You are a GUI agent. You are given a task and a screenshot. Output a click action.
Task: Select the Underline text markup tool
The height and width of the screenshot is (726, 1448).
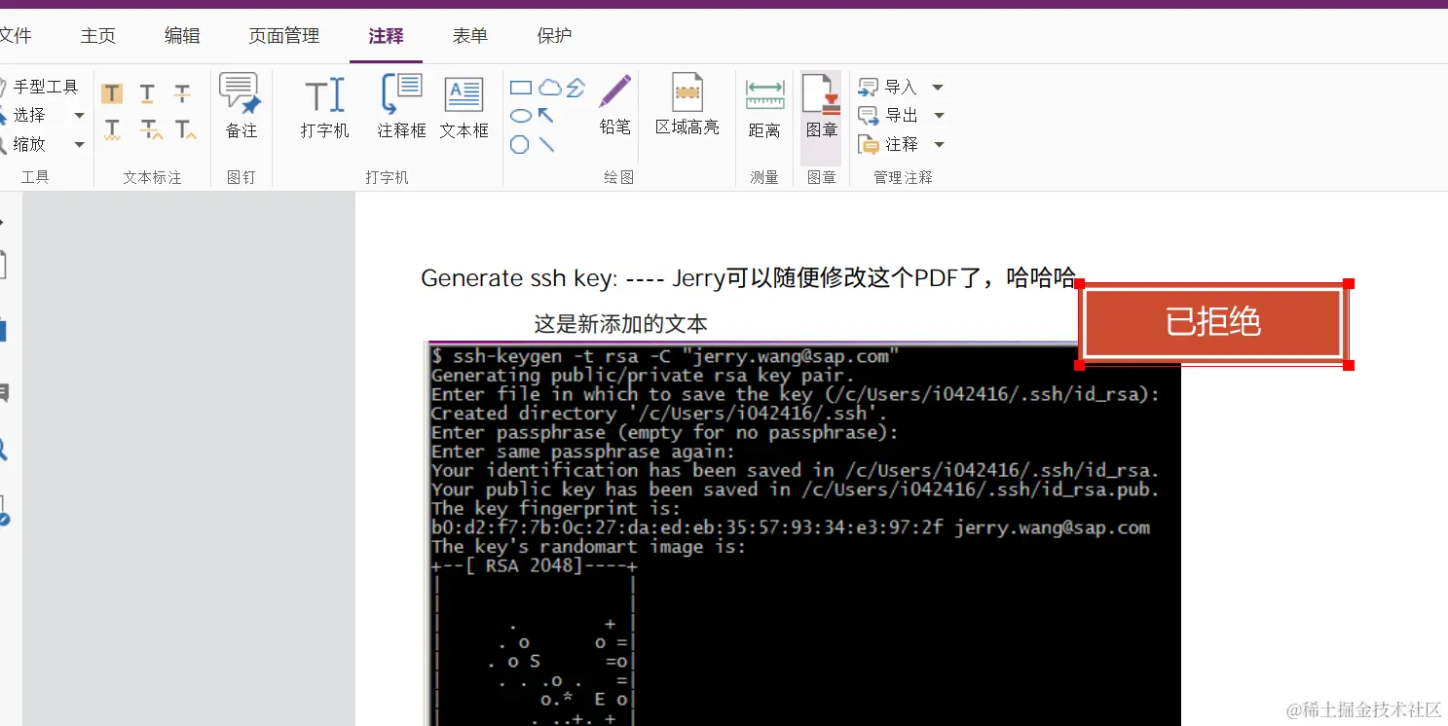[x=147, y=93]
